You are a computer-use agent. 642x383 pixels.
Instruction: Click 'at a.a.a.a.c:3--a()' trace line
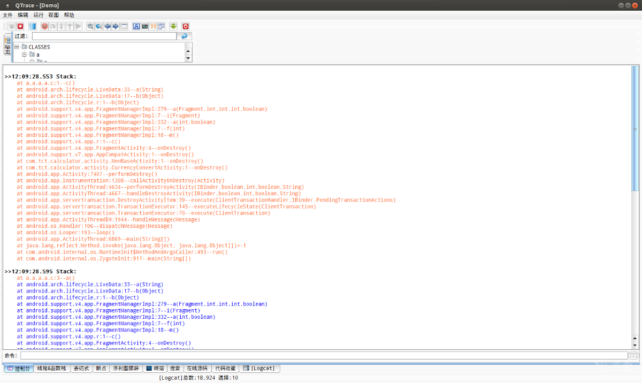[46, 278]
